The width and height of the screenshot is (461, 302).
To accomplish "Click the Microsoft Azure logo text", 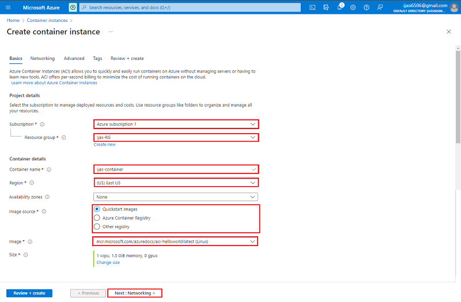I will pyautogui.click(x=41, y=7).
